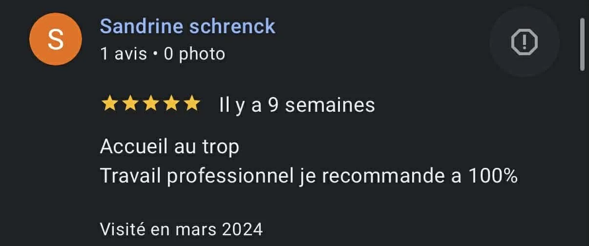View the reviewer's '1 avis' count
Screen dimensions: 589x246
(x=124, y=54)
